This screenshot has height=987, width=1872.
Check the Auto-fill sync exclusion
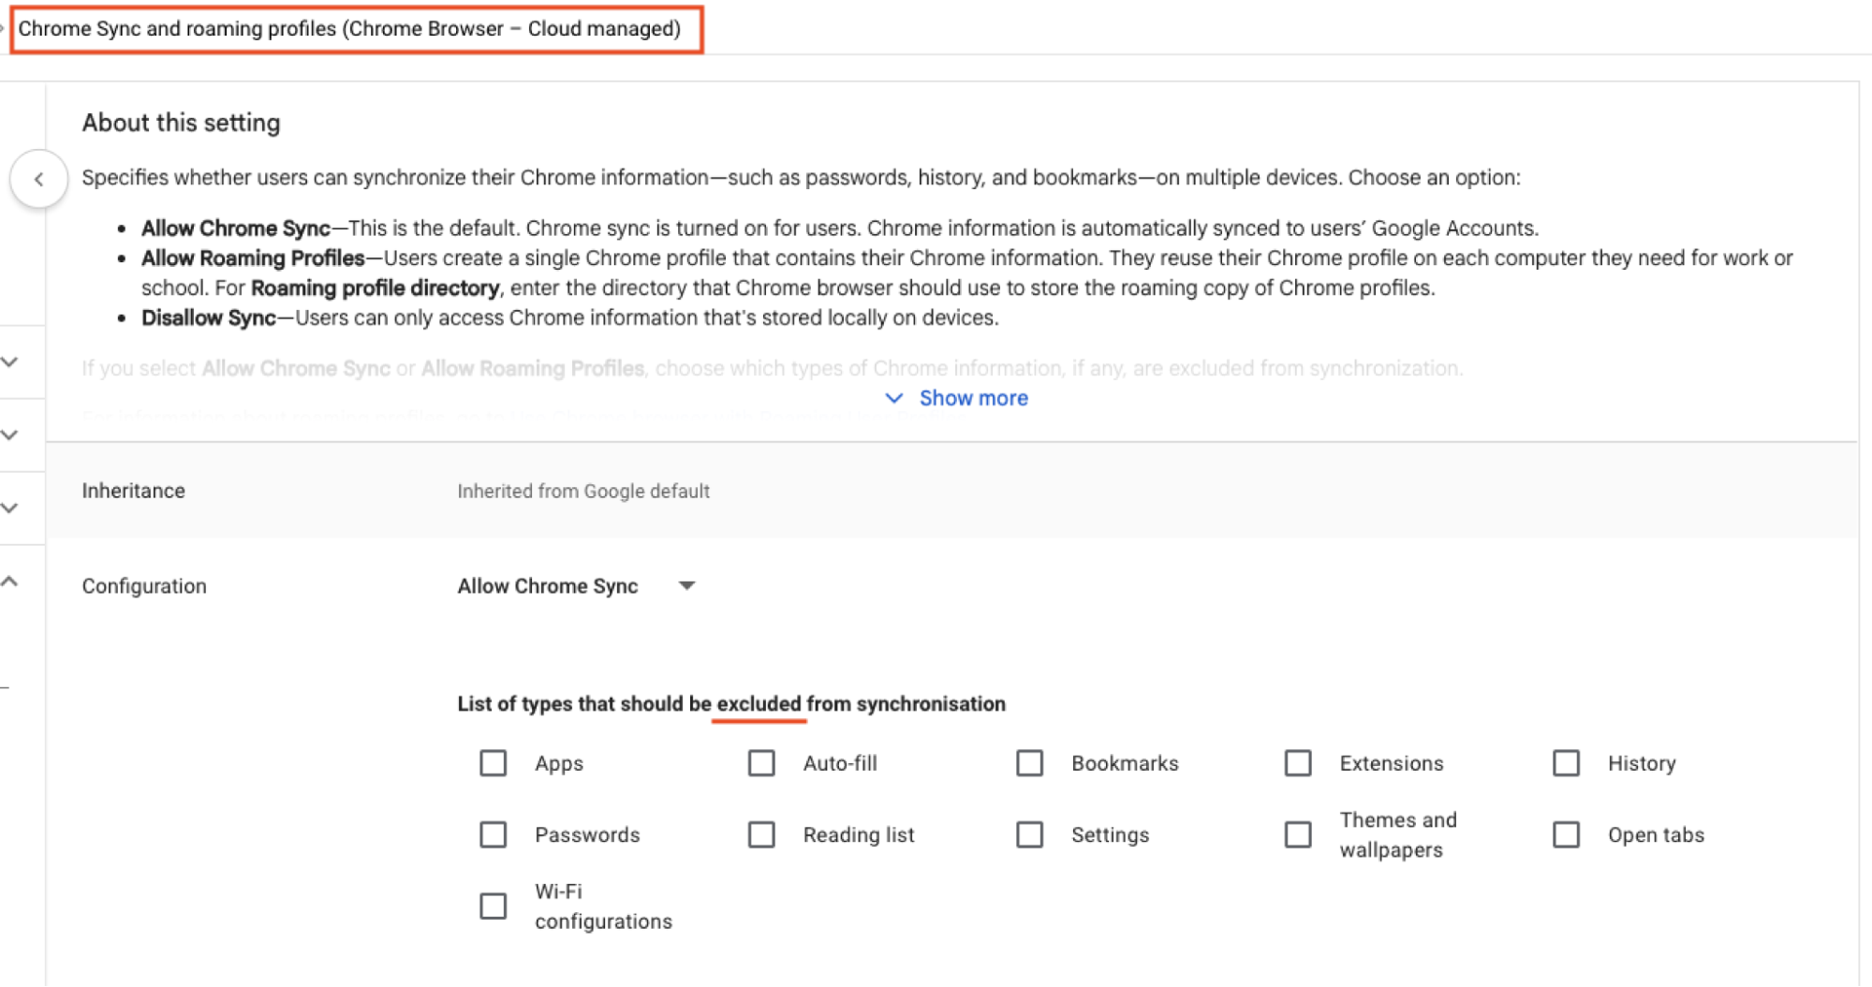click(761, 763)
